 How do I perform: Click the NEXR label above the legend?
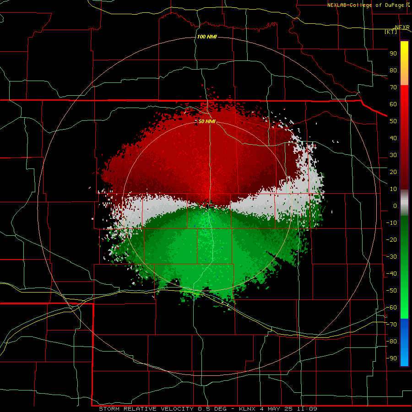(402, 27)
